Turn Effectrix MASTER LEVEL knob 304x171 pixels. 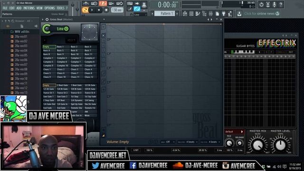click(x=280, y=144)
